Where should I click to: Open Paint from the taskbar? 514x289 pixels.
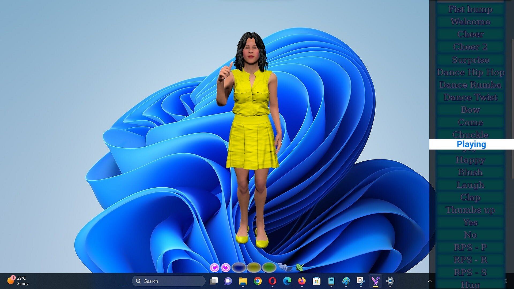[x=346, y=281]
